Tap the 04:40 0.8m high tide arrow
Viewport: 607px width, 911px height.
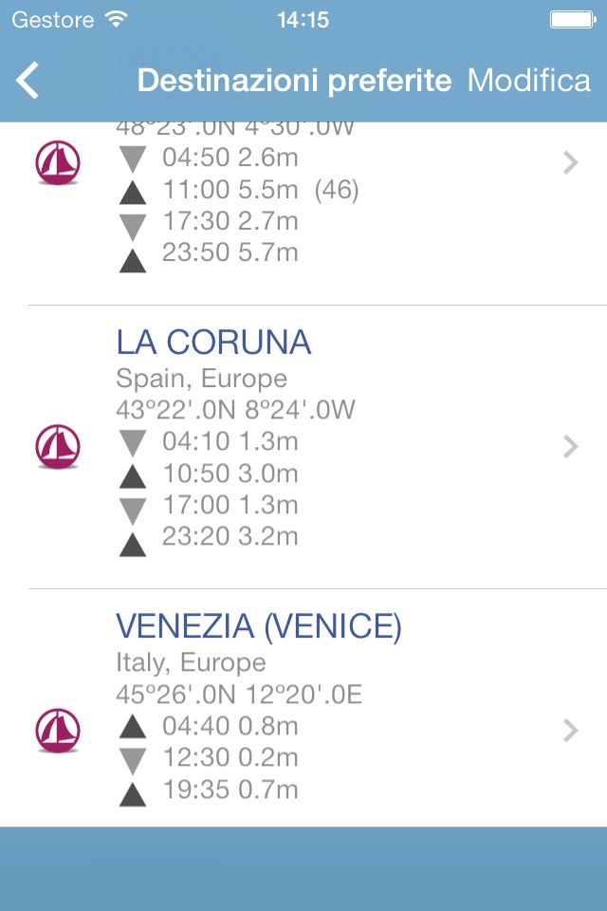pyautogui.click(x=133, y=727)
